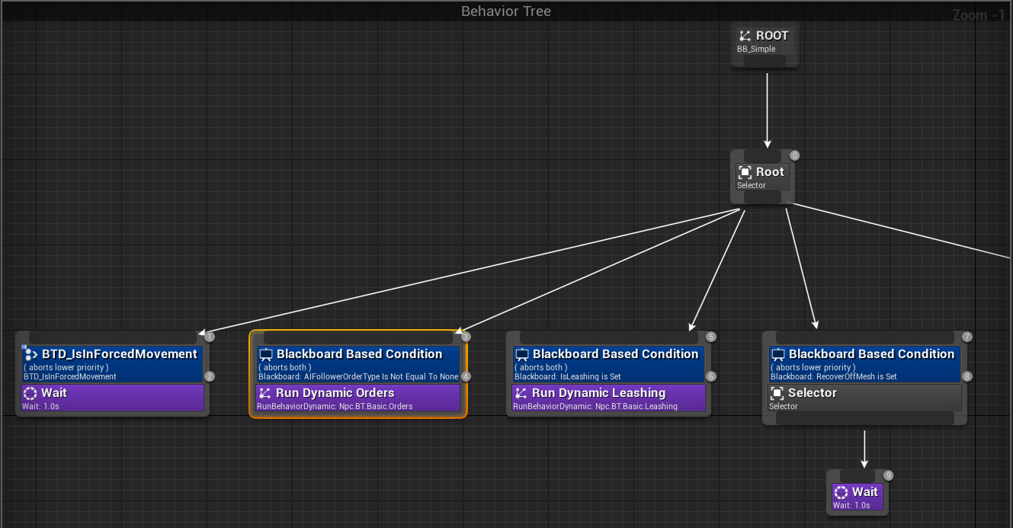Click the Behavior Tree title bar
This screenshot has height=528, width=1013.
[506, 11]
